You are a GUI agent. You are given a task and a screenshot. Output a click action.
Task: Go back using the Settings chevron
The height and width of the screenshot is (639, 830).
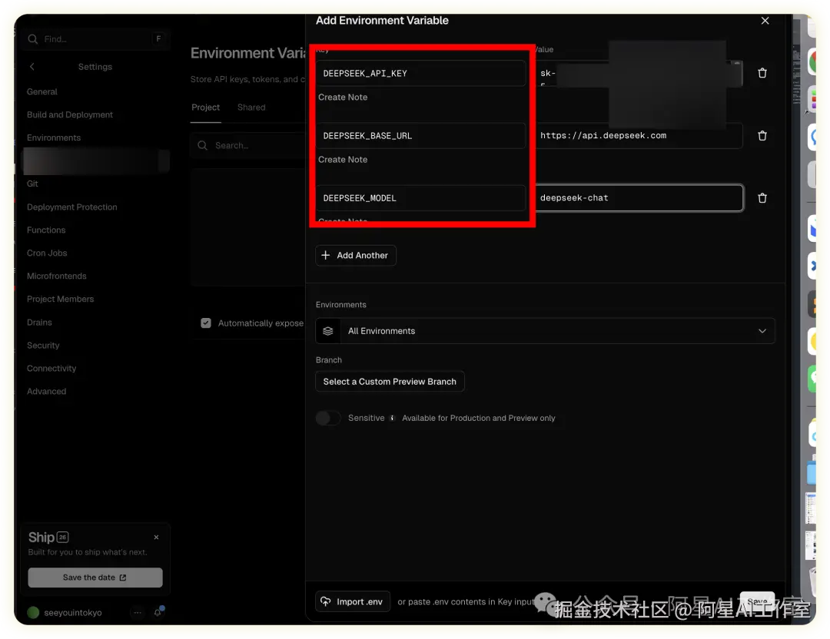[x=32, y=67]
